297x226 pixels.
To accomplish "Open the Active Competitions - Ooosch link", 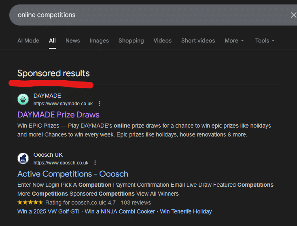I will pyautogui.click(x=73, y=174).
